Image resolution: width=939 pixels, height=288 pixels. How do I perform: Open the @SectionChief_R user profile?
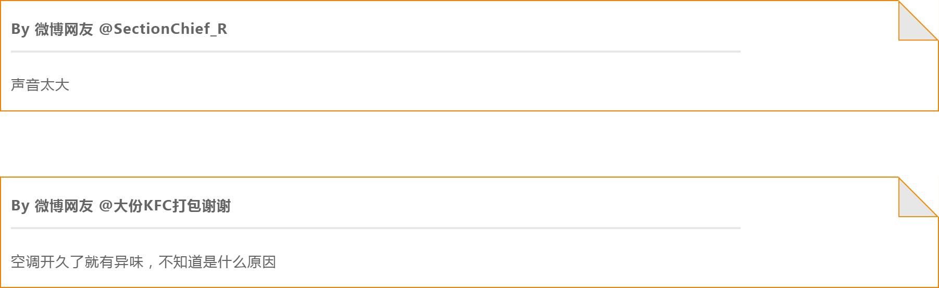tap(170, 29)
